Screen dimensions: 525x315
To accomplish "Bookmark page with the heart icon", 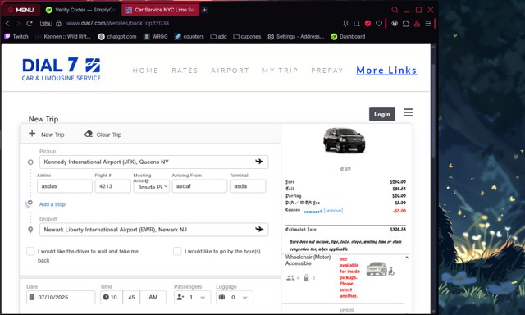I will click(x=379, y=23).
